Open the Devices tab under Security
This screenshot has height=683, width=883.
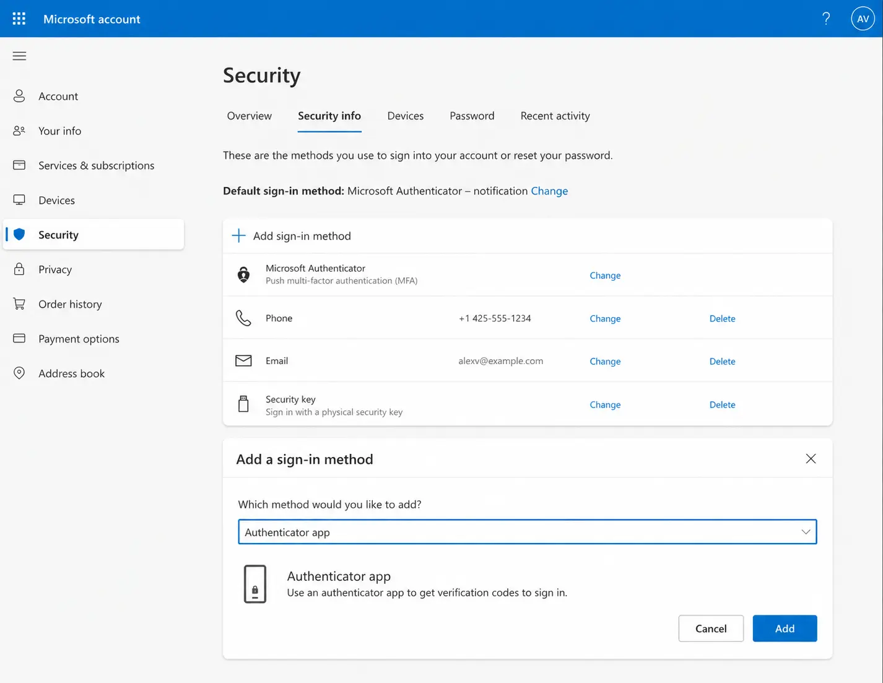406,116
